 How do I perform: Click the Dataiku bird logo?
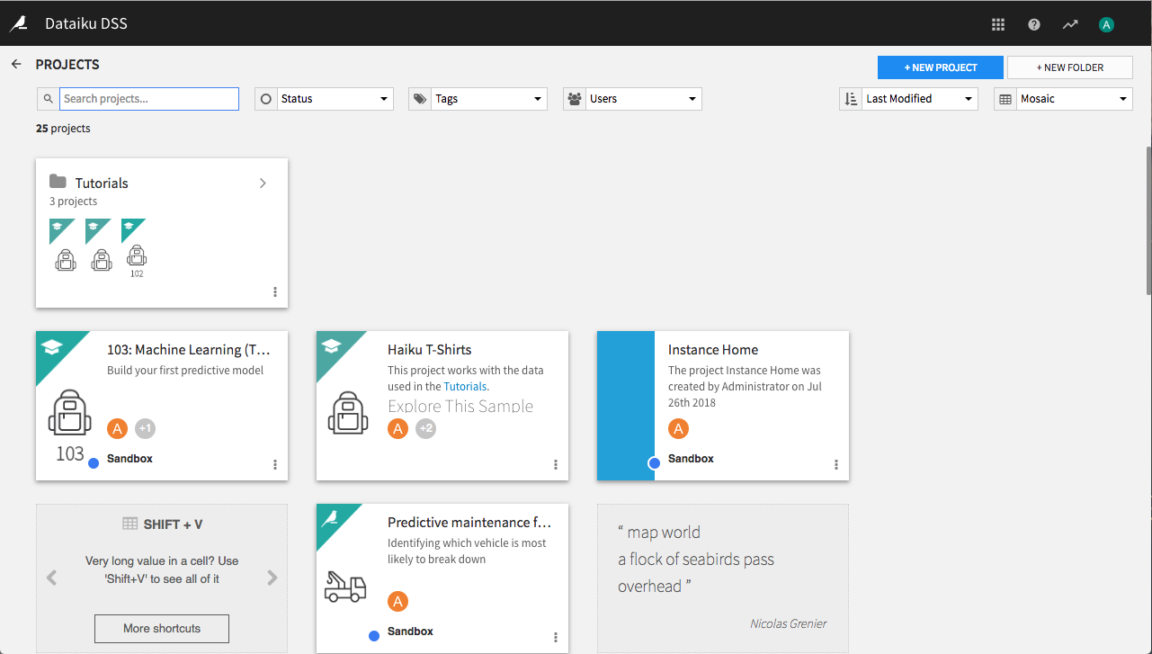18,23
